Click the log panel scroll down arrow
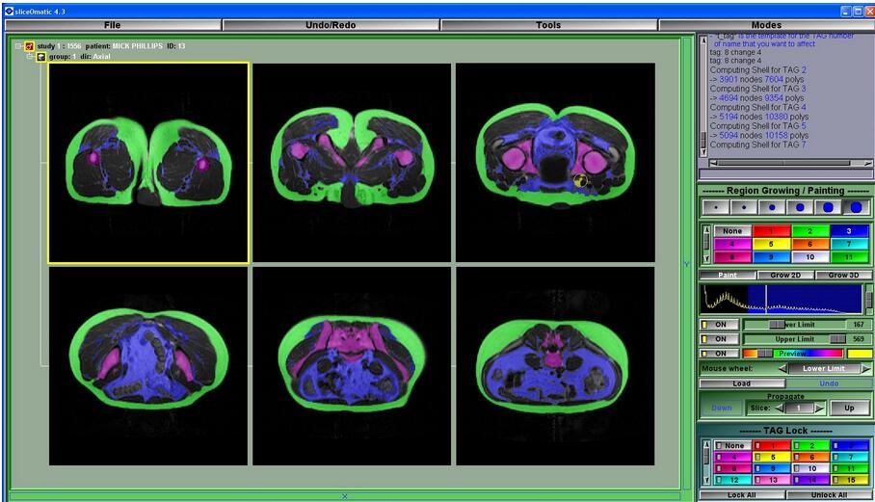Screen dimensions: 875x502 click(x=703, y=151)
